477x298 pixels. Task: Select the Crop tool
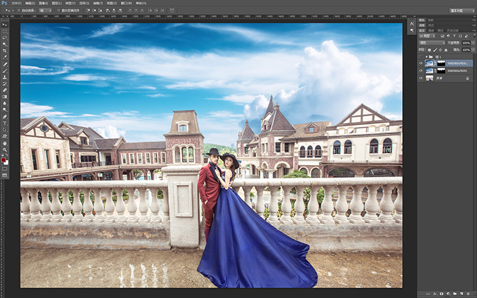5,51
